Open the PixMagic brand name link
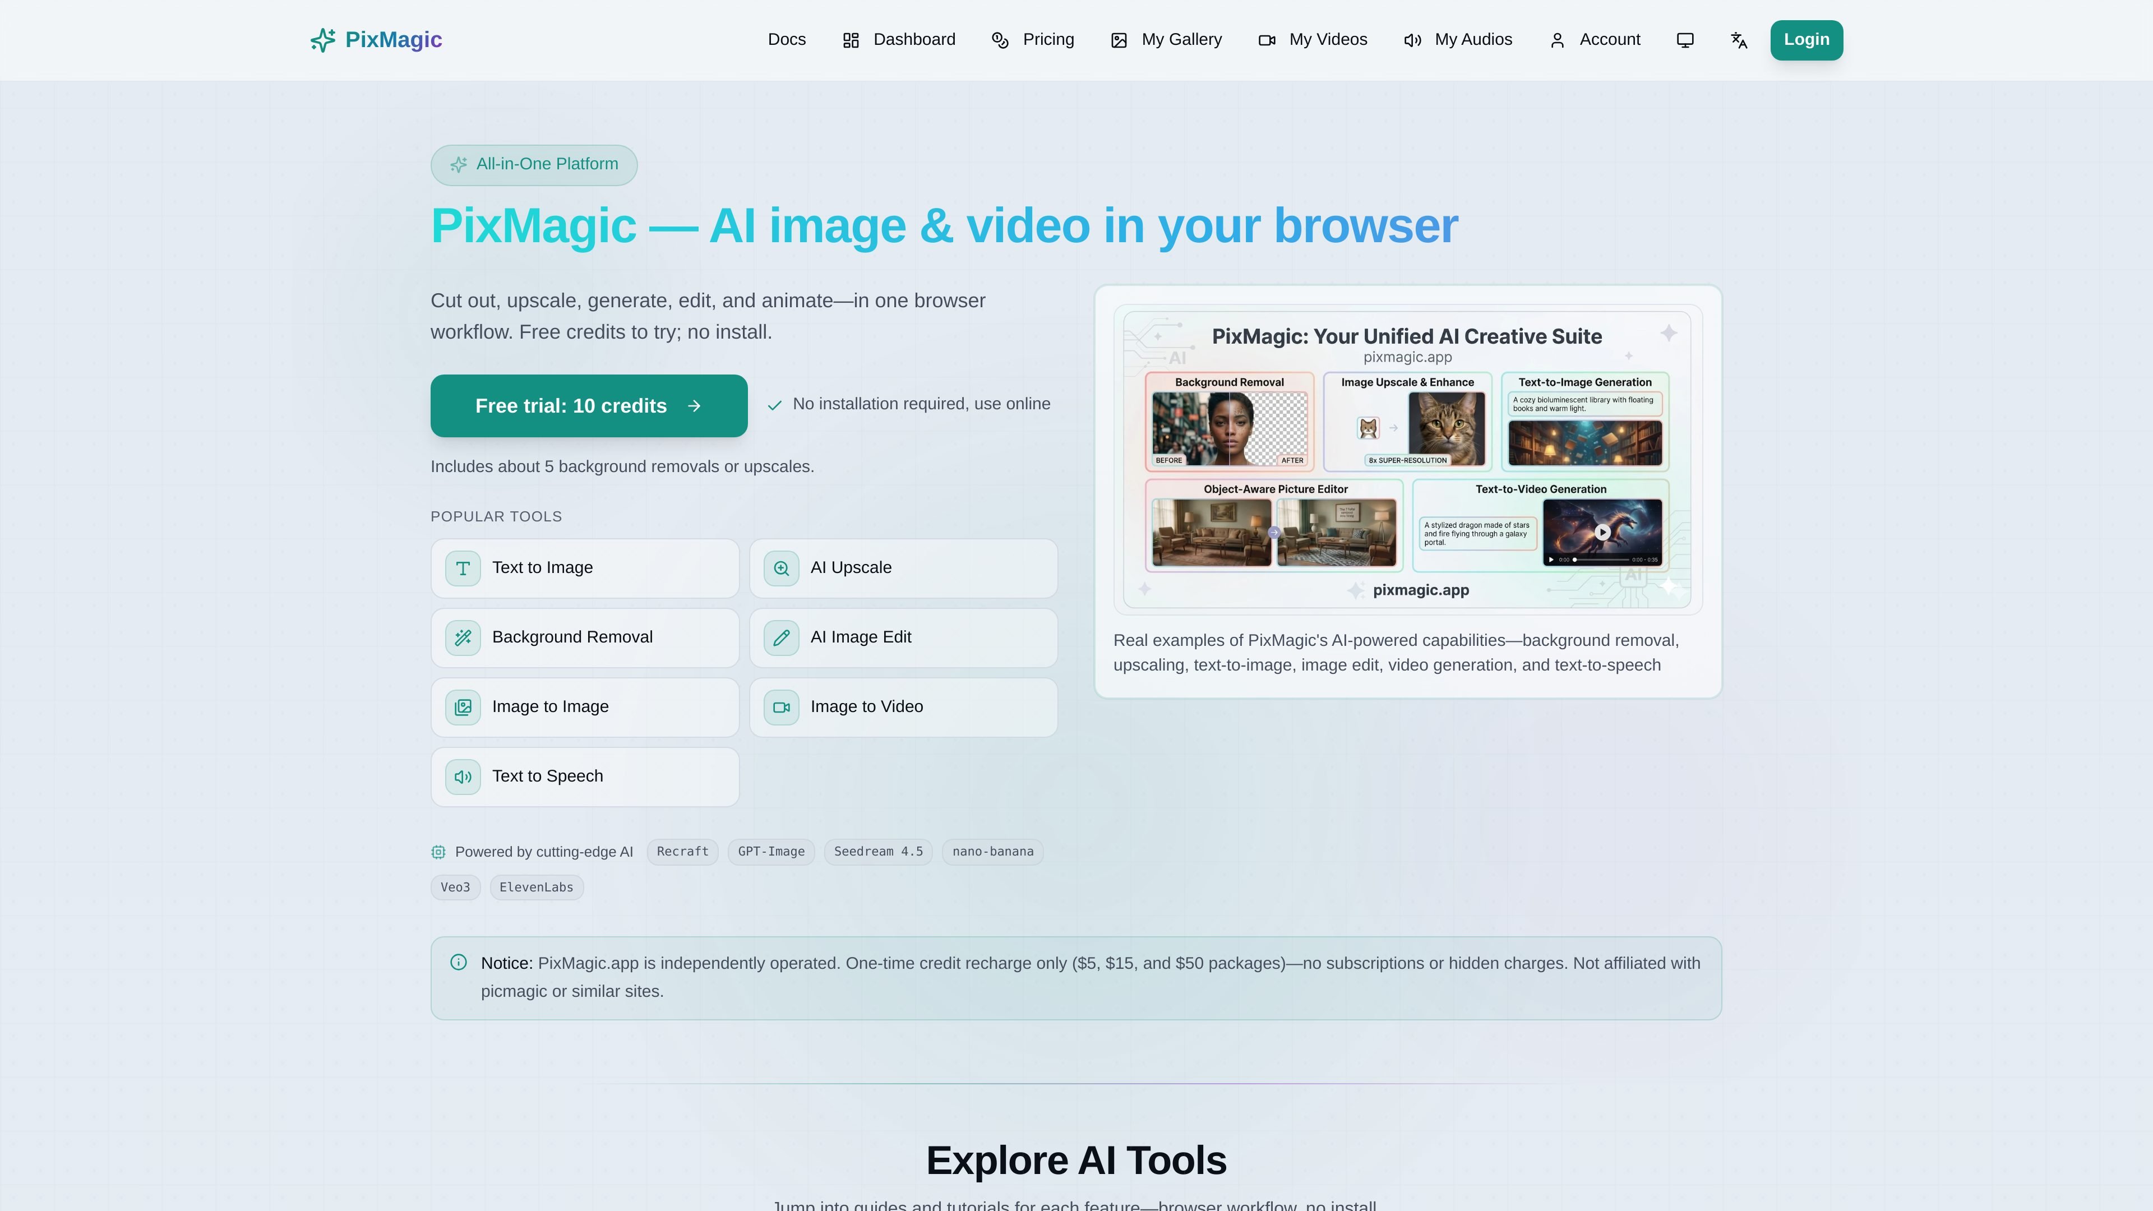The width and height of the screenshot is (2153, 1211). point(393,39)
